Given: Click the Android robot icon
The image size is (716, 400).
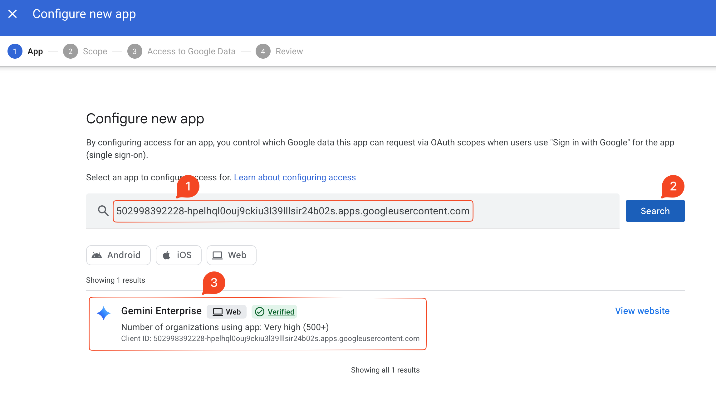Looking at the screenshot, I should coord(97,255).
